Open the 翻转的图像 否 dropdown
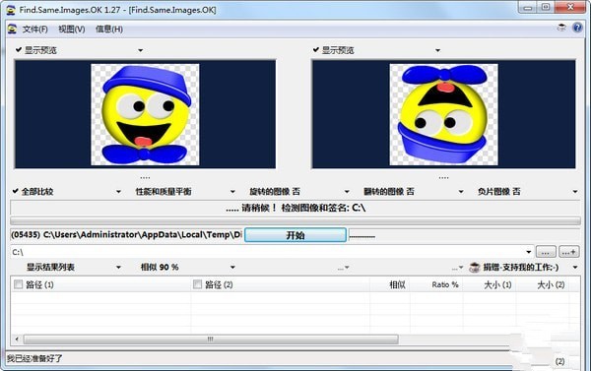The height and width of the screenshot is (371, 591). pos(461,192)
